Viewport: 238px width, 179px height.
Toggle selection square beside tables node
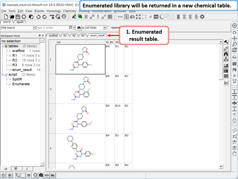[x=6, y=46]
